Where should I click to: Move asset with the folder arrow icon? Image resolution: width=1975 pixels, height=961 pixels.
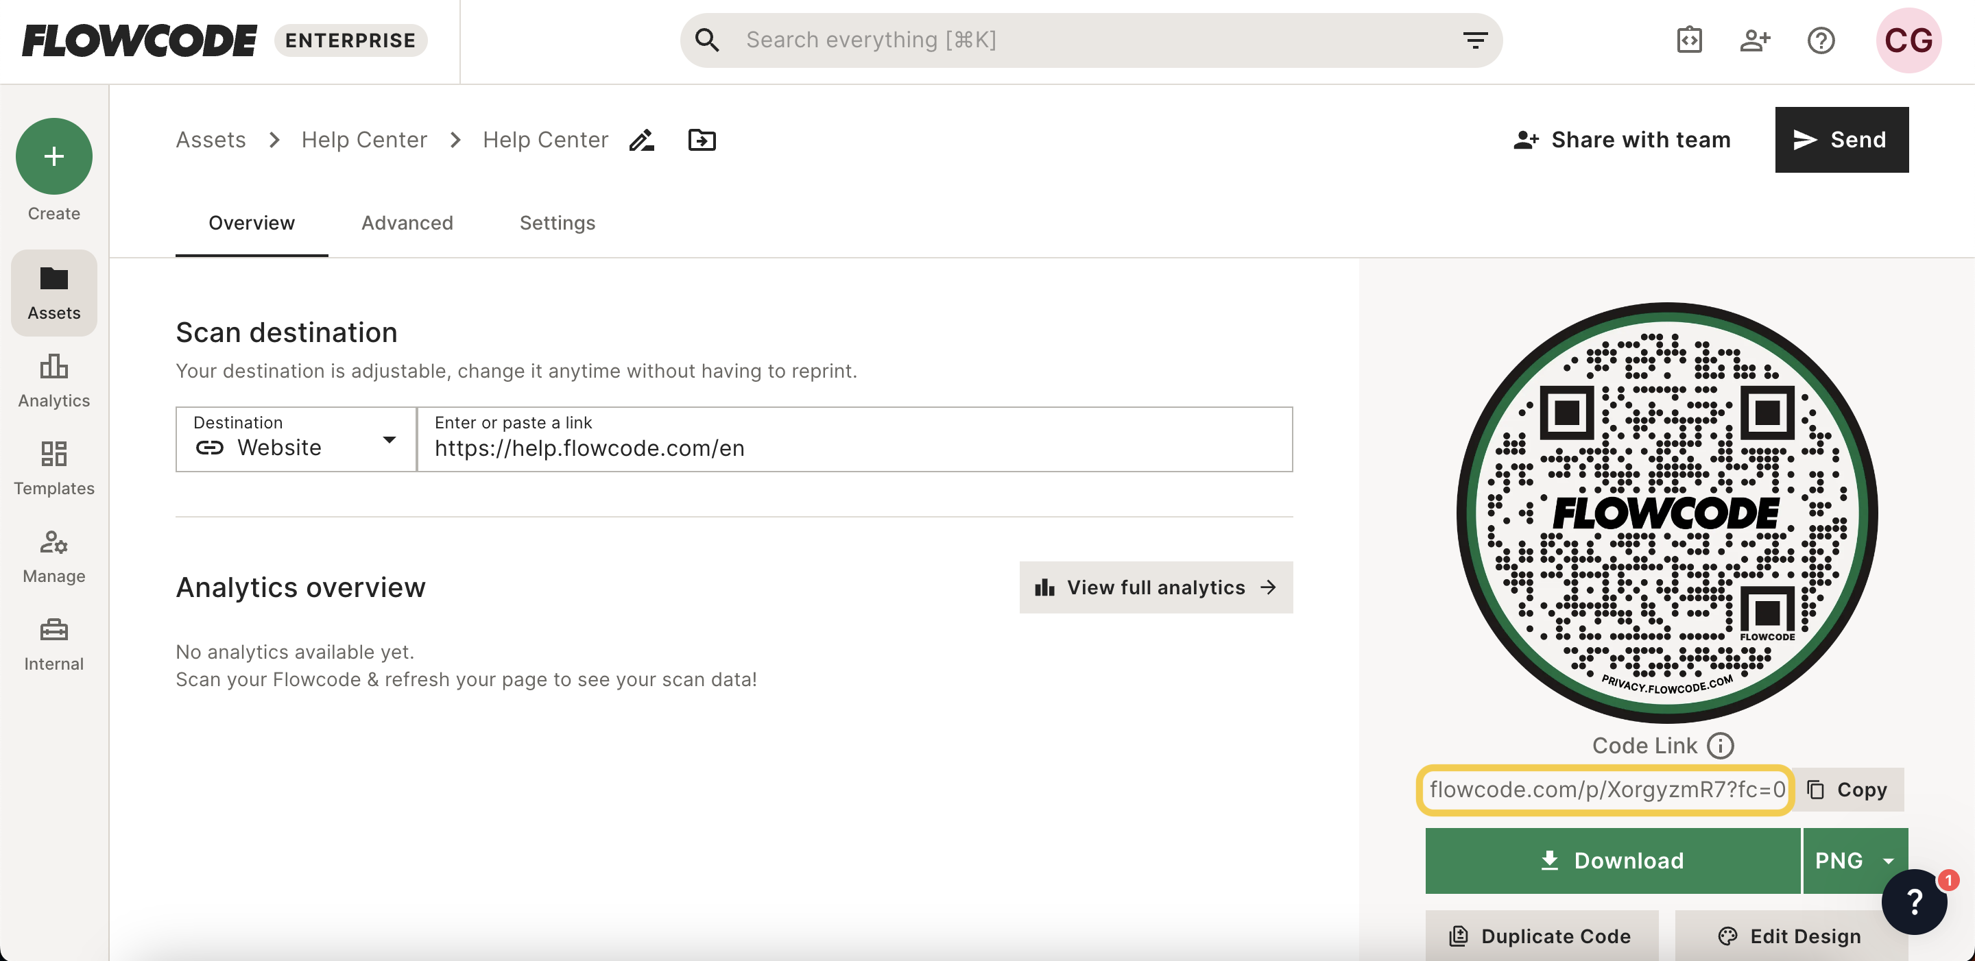pos(702,141)
